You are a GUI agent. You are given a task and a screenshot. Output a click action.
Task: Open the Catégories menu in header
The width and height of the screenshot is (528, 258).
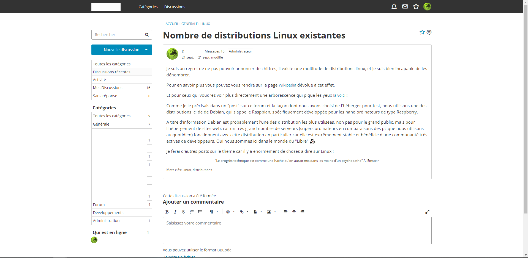click(148, 7)
